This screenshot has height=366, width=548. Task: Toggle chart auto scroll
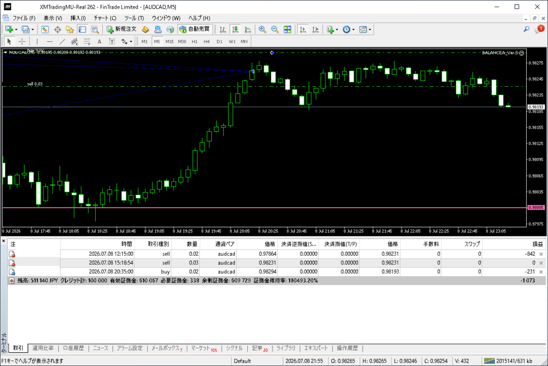[x=303, y=29]
